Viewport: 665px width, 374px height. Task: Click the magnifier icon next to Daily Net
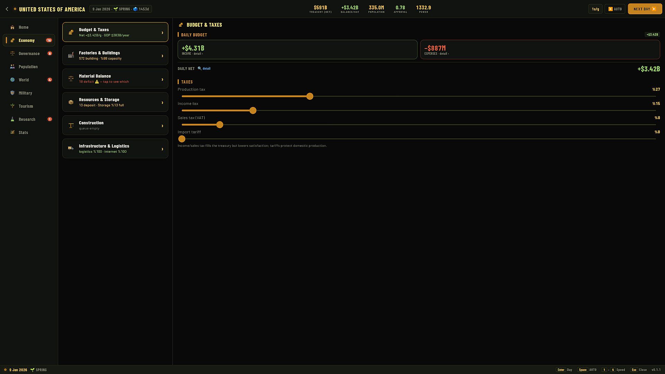tap(199, 69)
